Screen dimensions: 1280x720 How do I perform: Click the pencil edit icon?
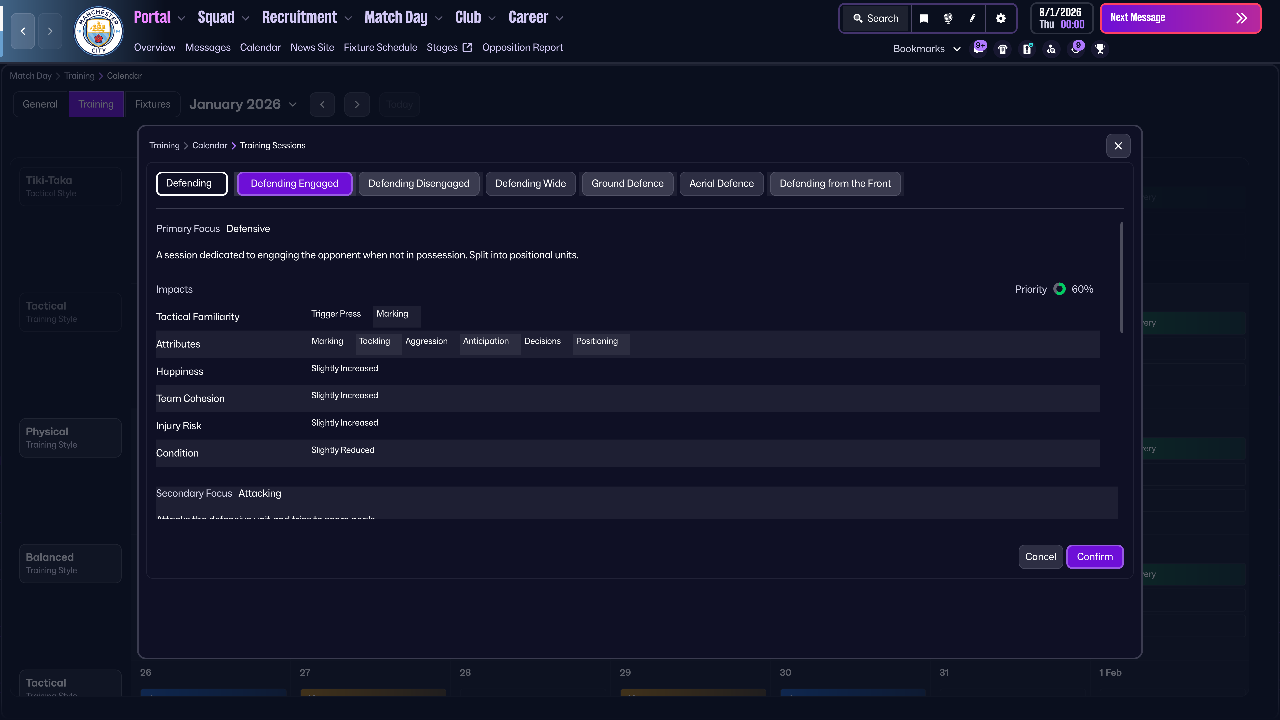[972, 18]
